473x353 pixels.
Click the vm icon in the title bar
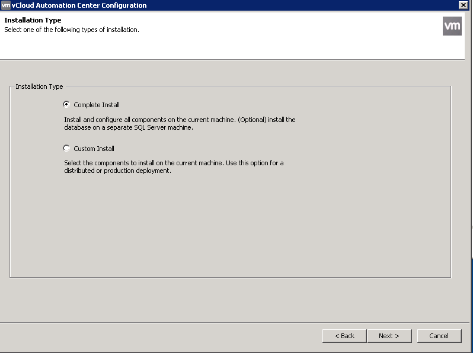coord(6,5)
